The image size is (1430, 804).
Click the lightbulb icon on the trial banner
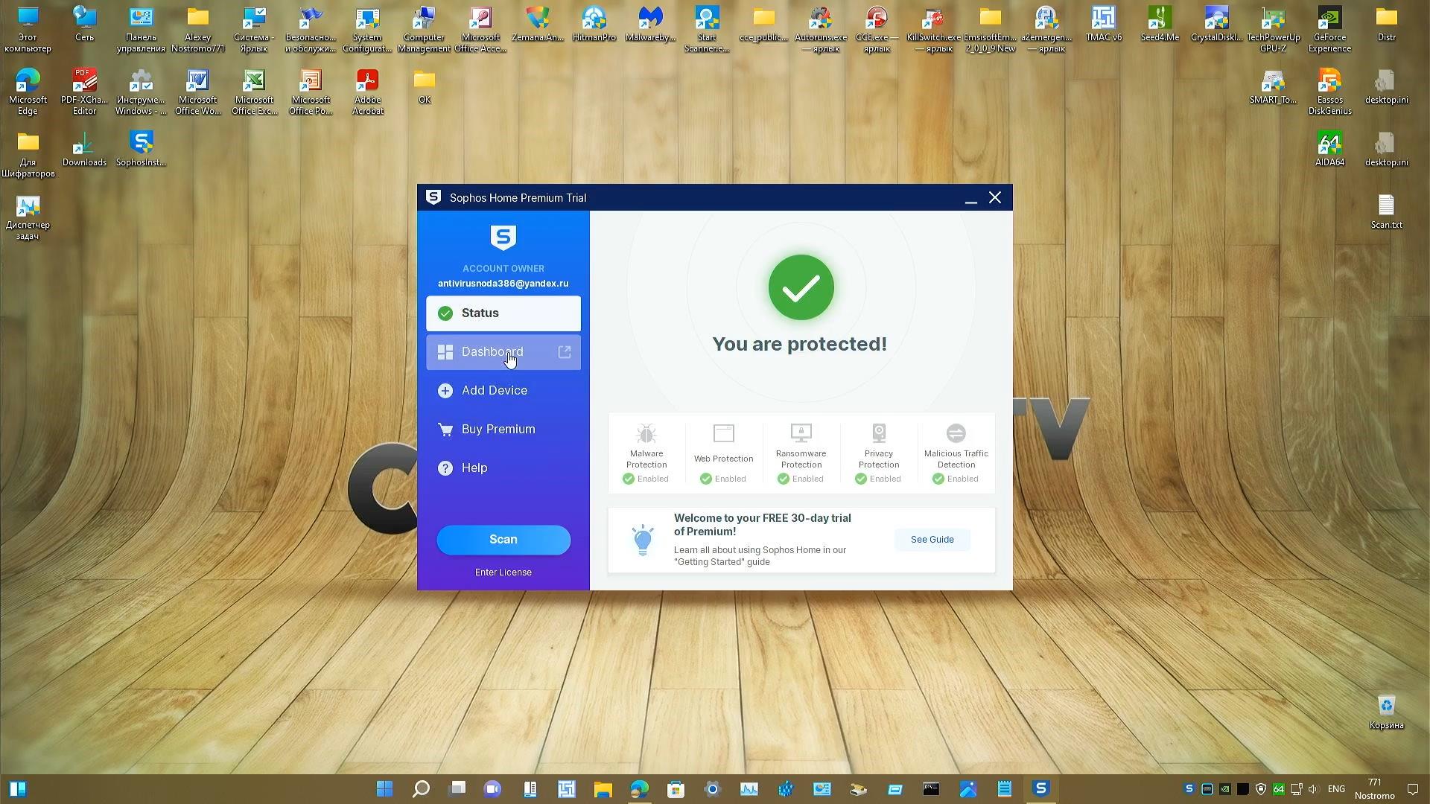click(x=643, y=540)
